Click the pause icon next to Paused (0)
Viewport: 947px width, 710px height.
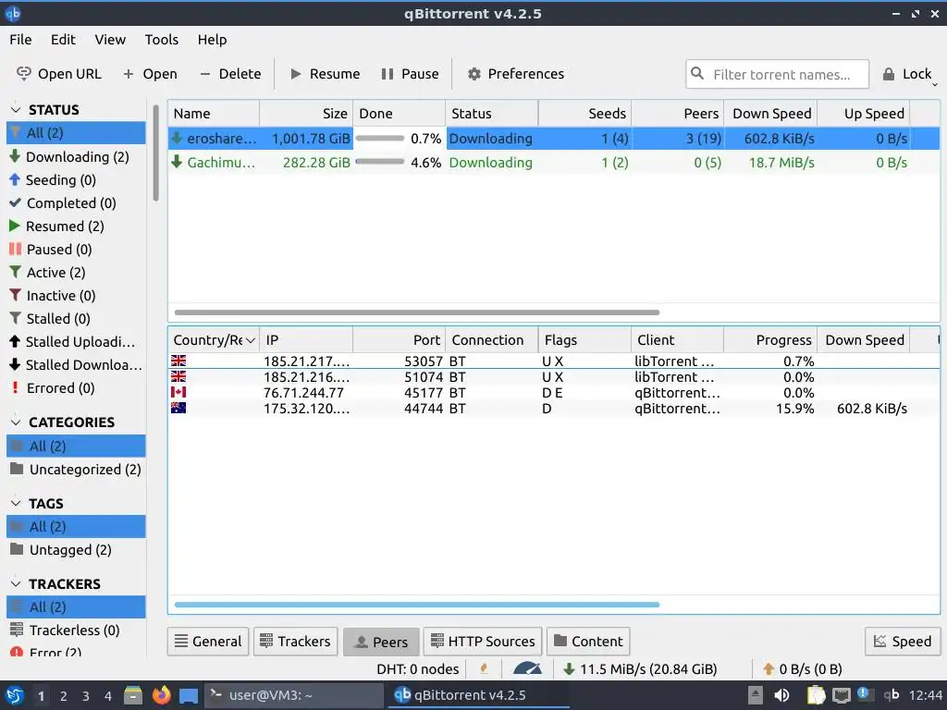tap(15, 249)
